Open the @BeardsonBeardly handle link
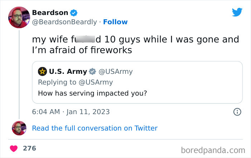This screenshot has width=251, height=158. coord(65,22)
